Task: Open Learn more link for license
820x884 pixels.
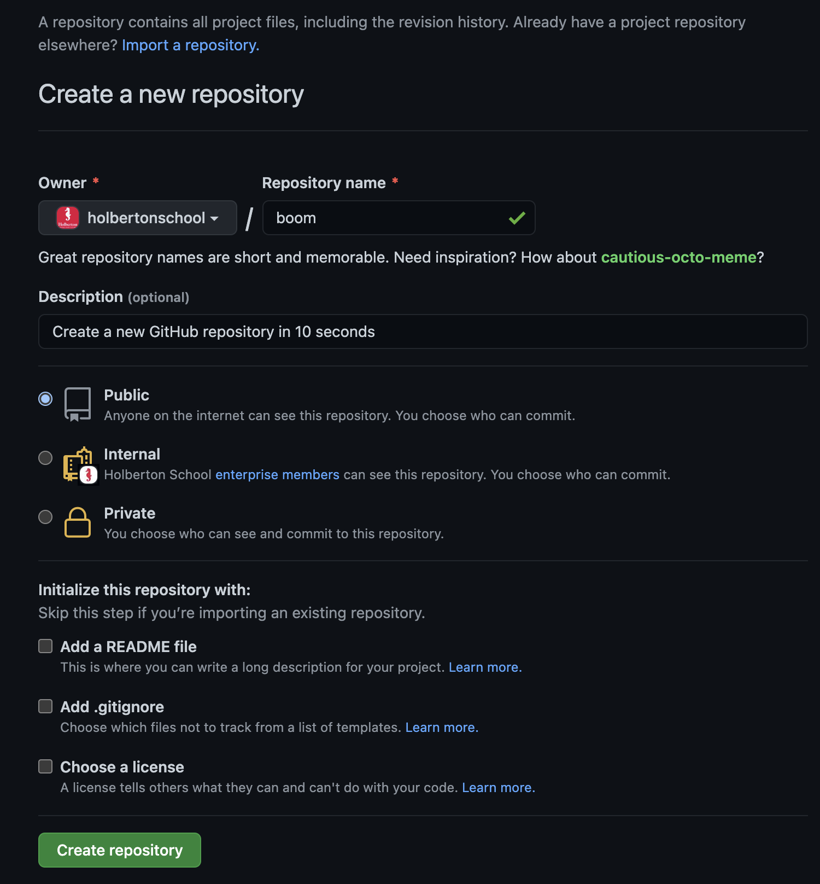Action: (498, 788)
